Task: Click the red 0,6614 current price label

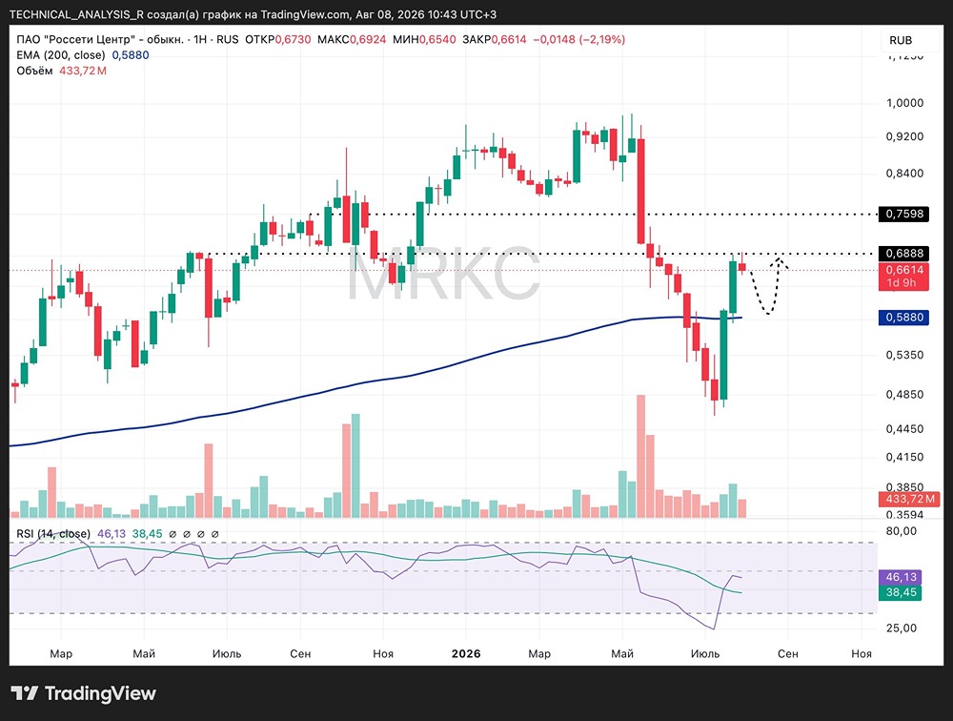Action: 903,270
